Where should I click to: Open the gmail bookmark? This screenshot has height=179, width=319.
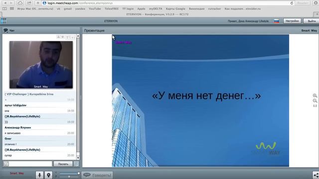[68, 9]
